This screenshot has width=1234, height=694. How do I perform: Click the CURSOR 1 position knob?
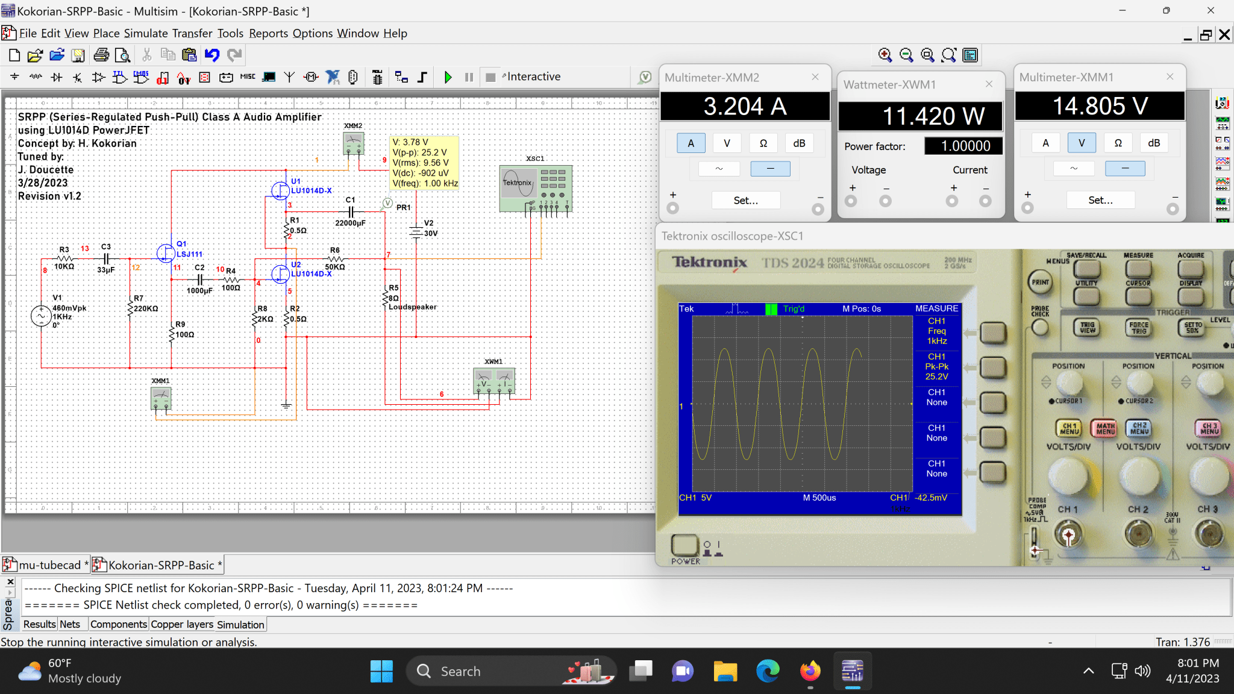click(1070, 383)
